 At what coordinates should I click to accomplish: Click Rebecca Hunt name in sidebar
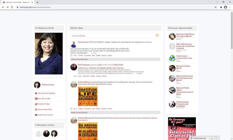pyautogui.click(x=48, y=85)
